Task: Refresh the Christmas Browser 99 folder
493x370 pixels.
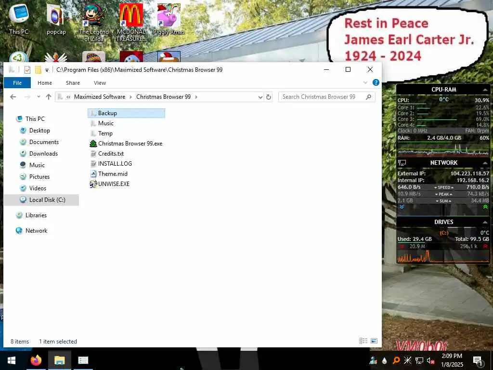Action: [x=269, y=97]
